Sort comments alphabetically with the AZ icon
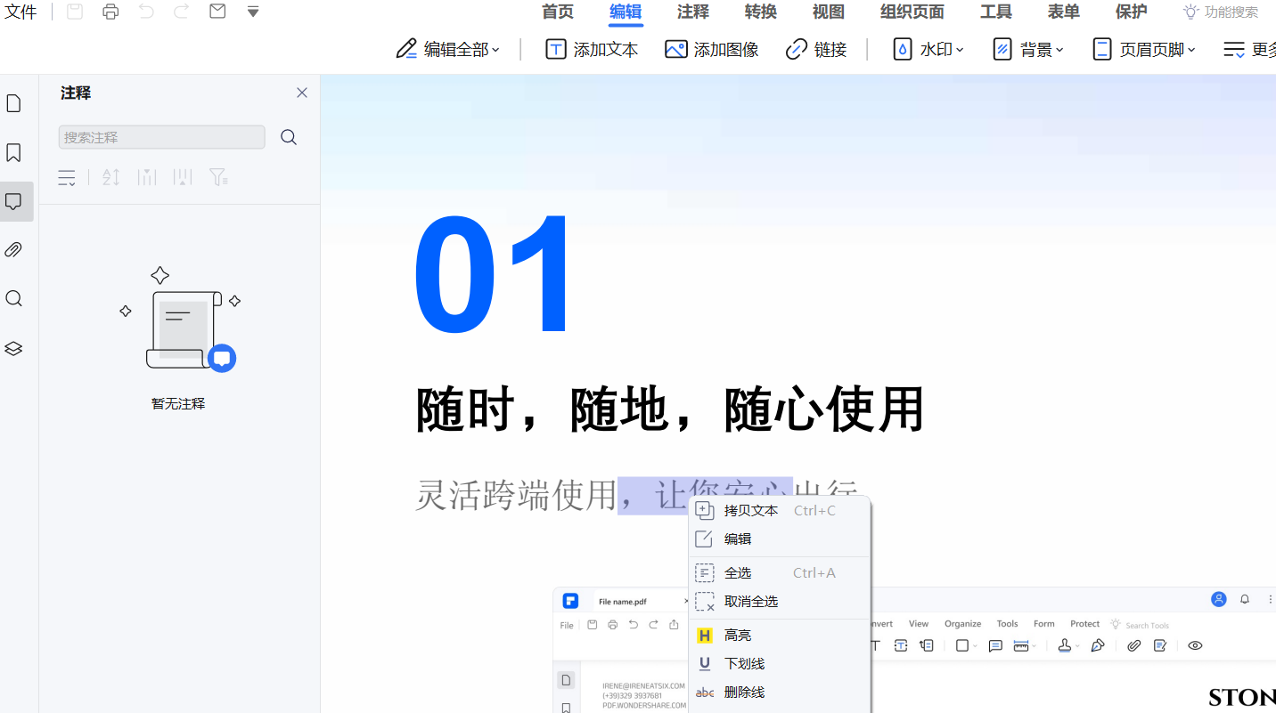 point(110,177)
